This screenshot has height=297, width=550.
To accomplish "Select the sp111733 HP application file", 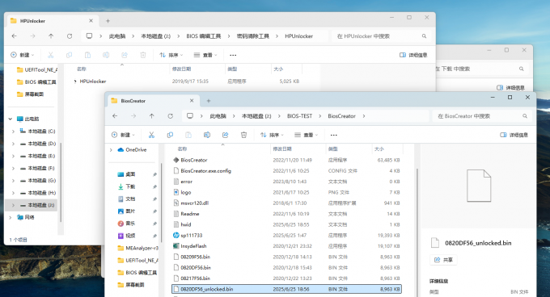I will [x=192, y=236].
